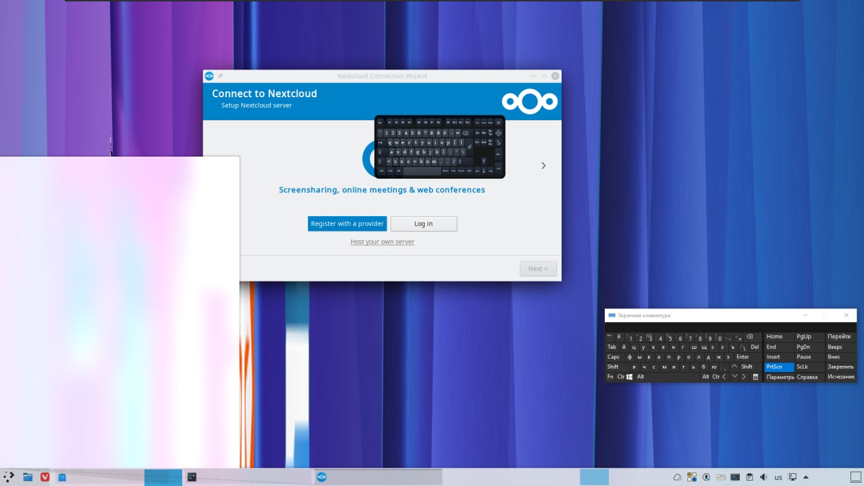This screenshot has width=864, height=486.
Task: Open the Host your own server link
Action: tap(382, 242)
